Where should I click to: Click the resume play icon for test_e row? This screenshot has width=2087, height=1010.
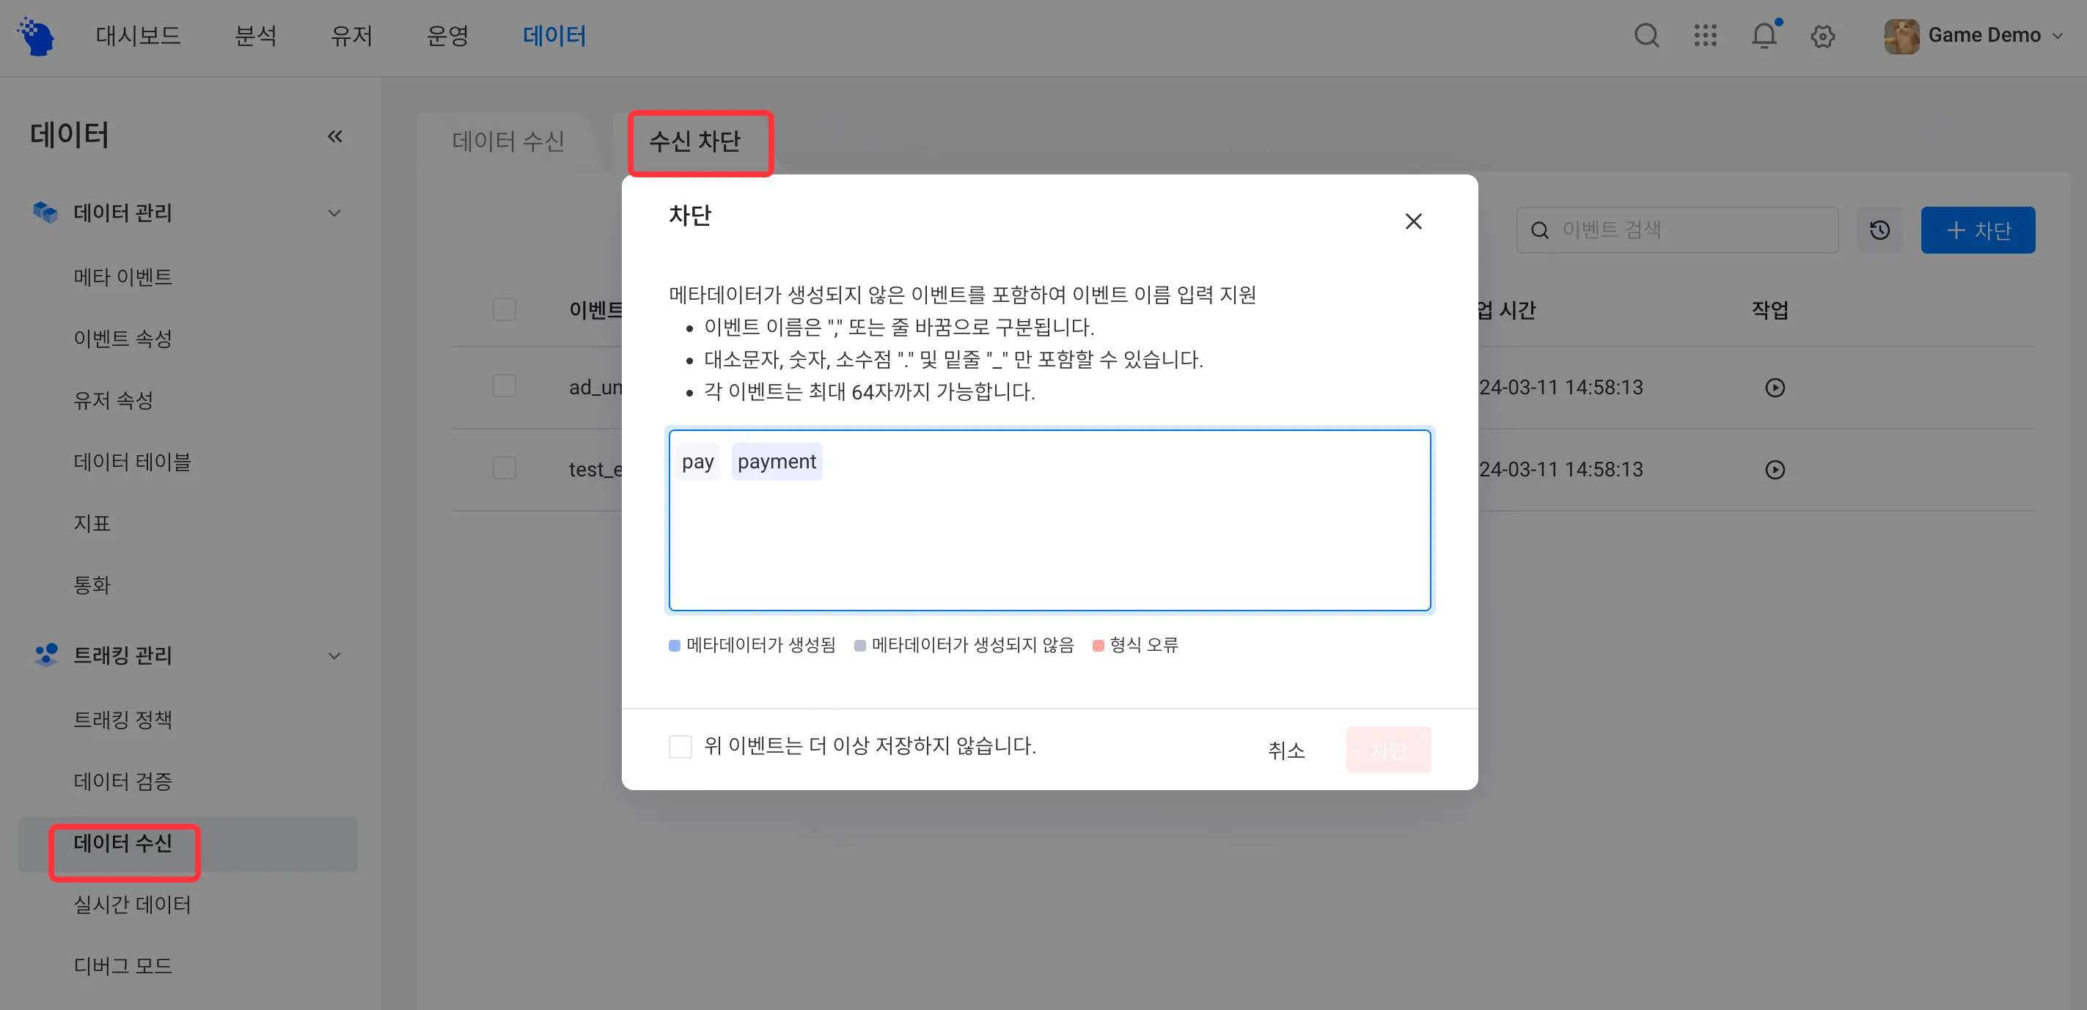tap(1775, 470)
